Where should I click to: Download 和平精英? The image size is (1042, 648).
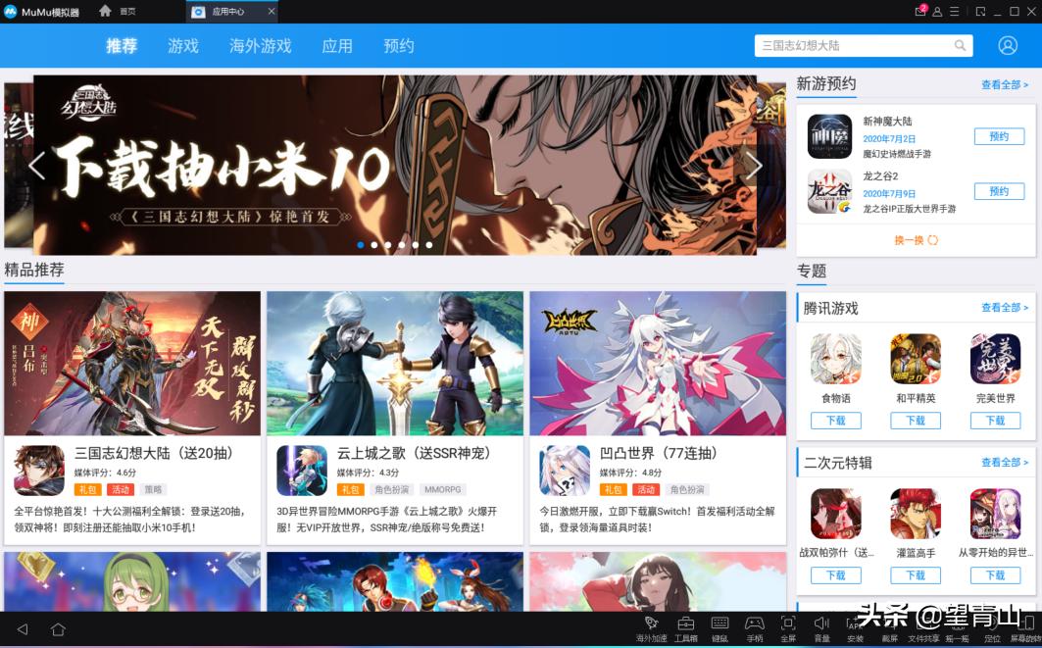tap(916, 420)
